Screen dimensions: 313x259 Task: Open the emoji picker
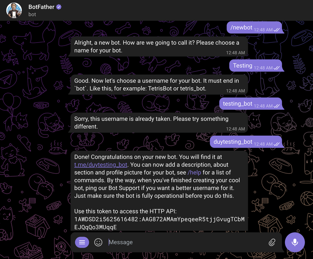(98, 242)
